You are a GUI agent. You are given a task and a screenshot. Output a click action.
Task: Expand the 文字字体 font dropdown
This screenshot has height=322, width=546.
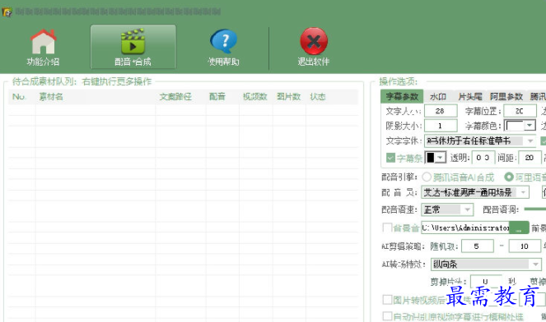530,140
